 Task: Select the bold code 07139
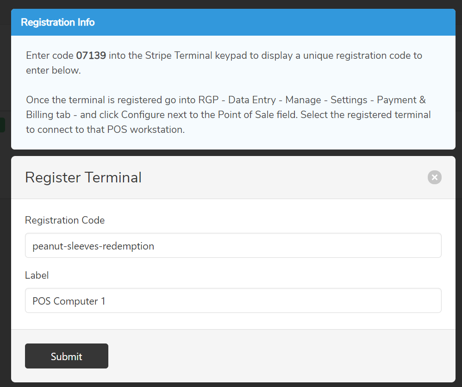click(91, 56)
